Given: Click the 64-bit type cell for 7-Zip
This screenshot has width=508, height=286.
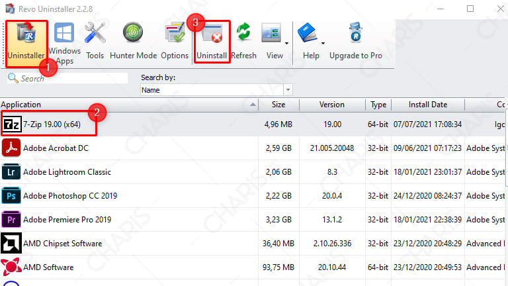Looking at the screenshot, I should (378, 124).
